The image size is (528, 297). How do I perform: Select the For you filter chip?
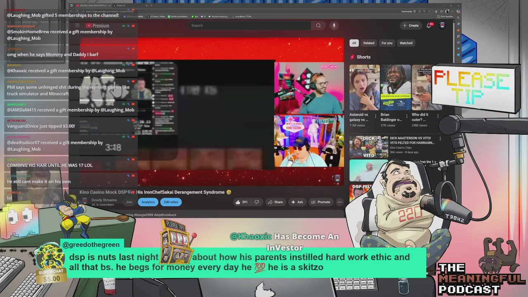(x=387, y=43)
